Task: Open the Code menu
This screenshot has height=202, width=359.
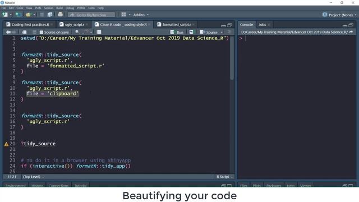Action: pyautogui.click(x=20, y=8)
